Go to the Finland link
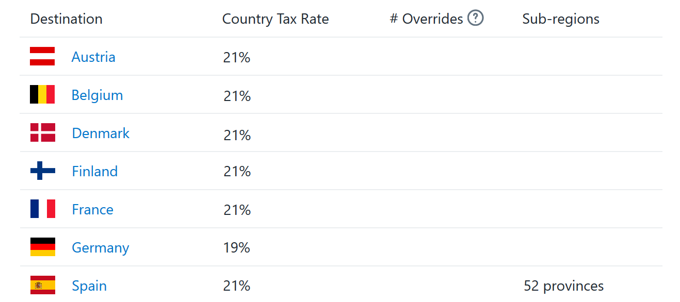 coord(95,171)
